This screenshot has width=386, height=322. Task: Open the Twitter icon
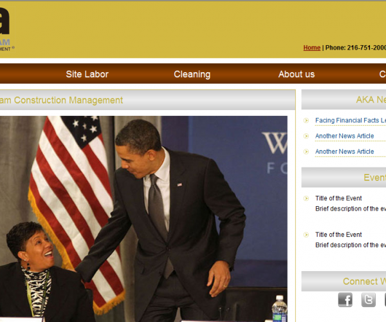coord(368,299)
